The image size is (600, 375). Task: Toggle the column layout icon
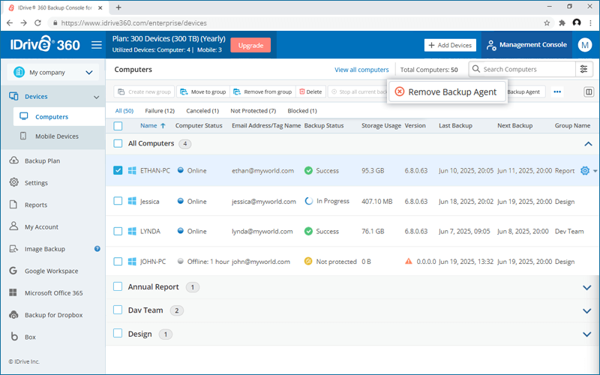tap(589, 91)
